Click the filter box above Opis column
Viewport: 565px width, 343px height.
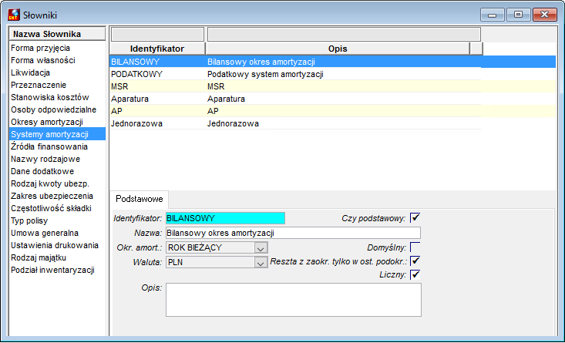pos(344,34)
